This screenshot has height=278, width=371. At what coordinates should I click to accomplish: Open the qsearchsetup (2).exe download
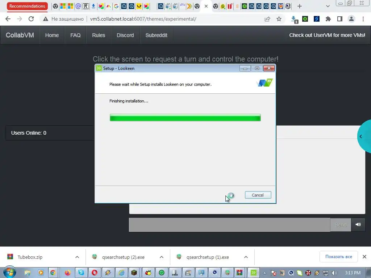(123, 257)
